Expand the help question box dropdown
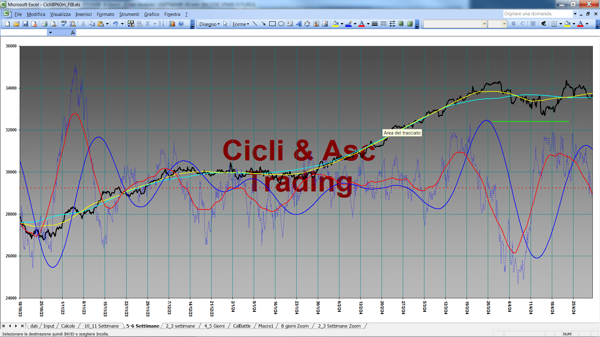 (575, 14)
